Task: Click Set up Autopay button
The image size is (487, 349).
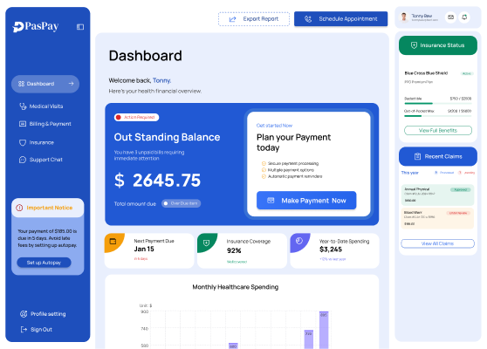Action: point(44,263)
